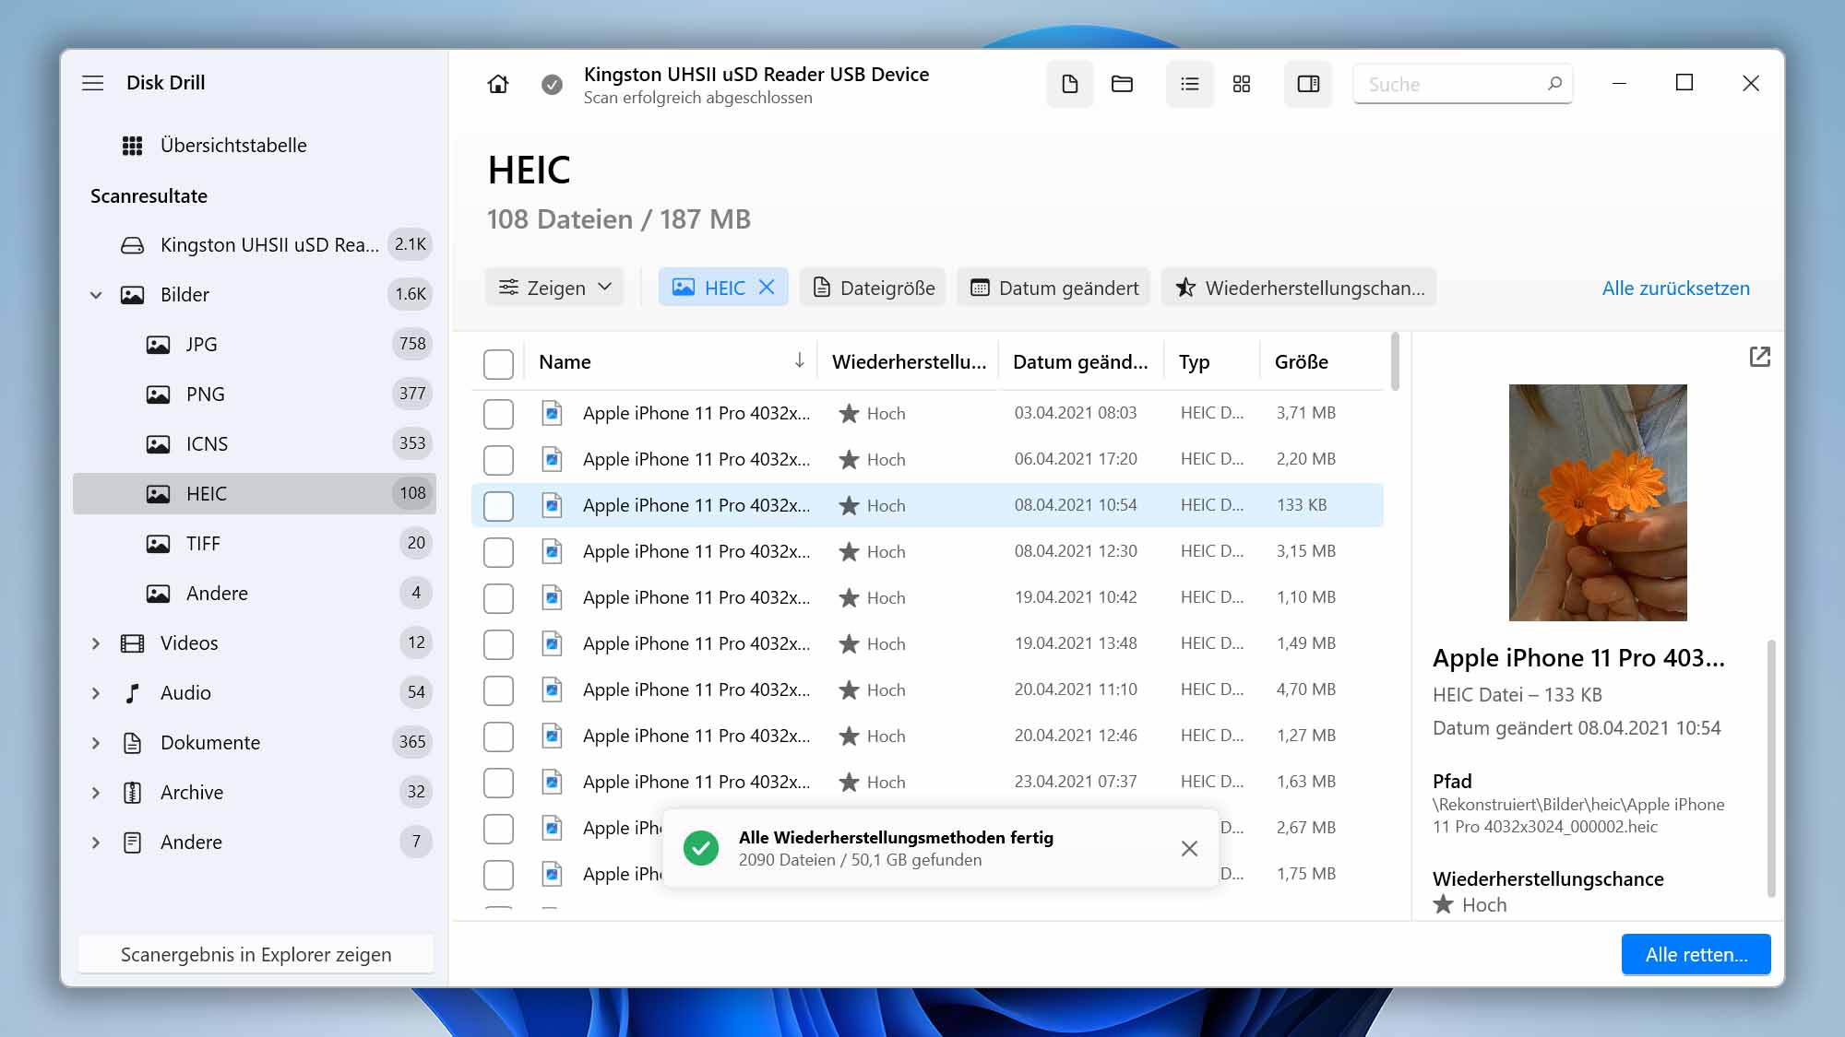Toggle the select-all checkbox in header
1845x1037 pixels.
click(x=498, y=363)
